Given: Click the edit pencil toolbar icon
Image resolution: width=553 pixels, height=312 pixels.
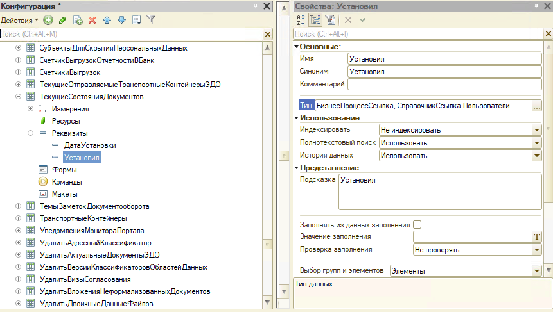Looking at the screenshot, I should coord(62,20).
